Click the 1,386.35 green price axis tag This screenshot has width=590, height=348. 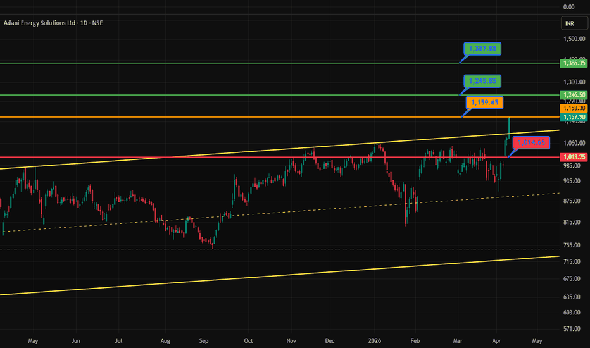coord(574,63)
